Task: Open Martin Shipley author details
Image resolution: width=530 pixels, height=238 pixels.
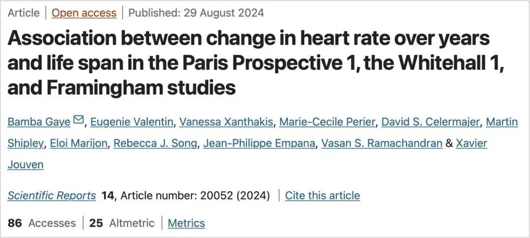Action: coord(502,121)
